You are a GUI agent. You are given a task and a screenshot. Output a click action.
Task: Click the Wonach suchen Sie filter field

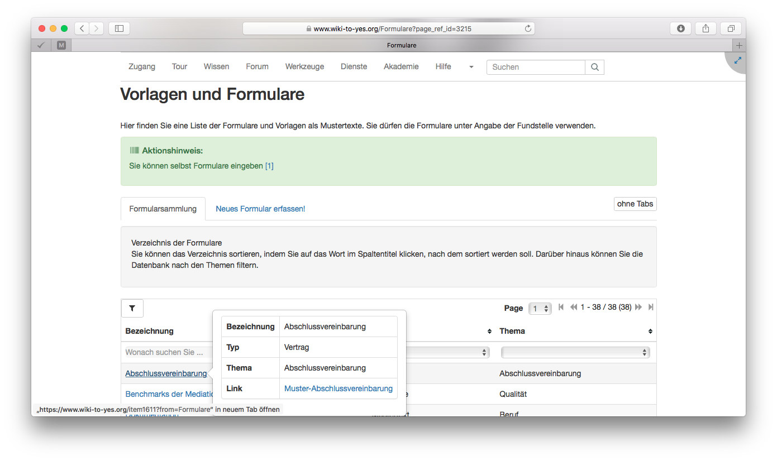(166, 353)
